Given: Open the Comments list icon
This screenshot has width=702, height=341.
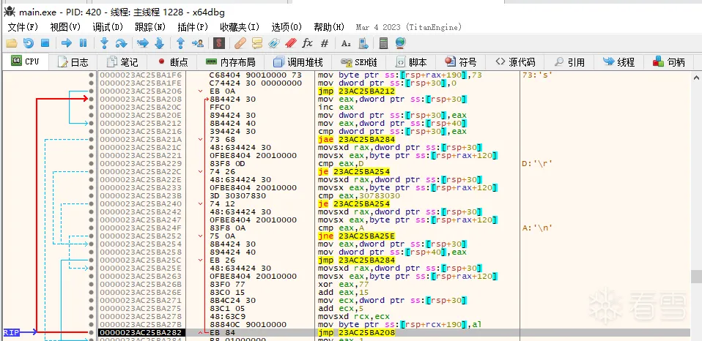Looking at the screenshot, I should tap(257, 43).
